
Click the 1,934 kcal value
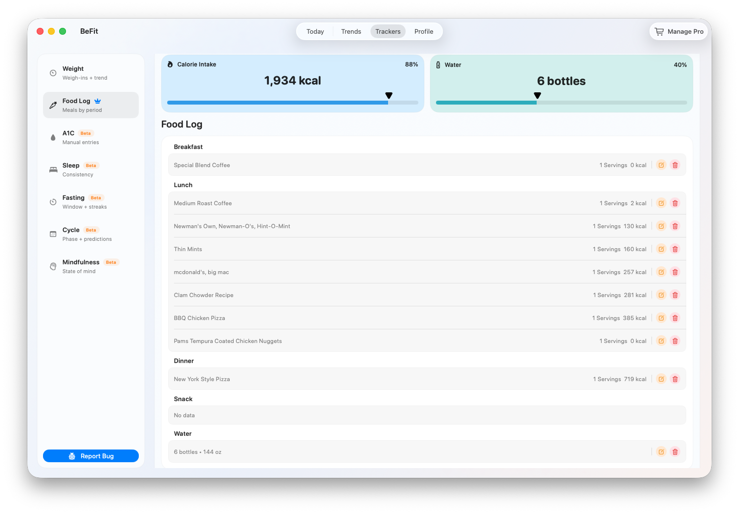click(293, 81)
